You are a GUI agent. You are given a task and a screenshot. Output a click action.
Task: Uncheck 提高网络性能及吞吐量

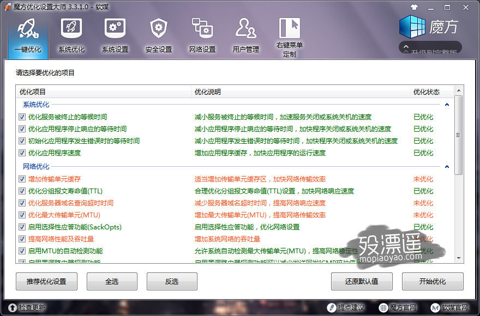pyautogui.click(x=22, y=239)
